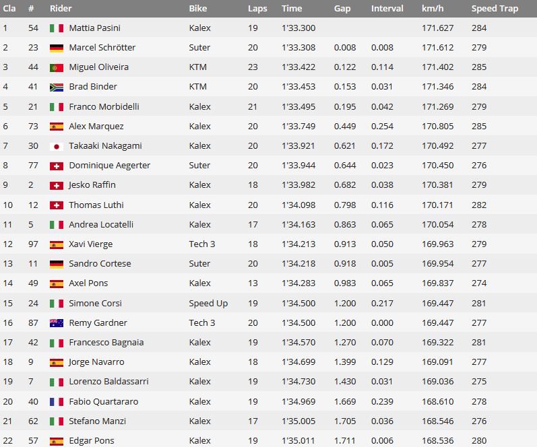Viewport: 537px width, 447px height.
Task: Select the Speed Trap column header
Action: 495,9
